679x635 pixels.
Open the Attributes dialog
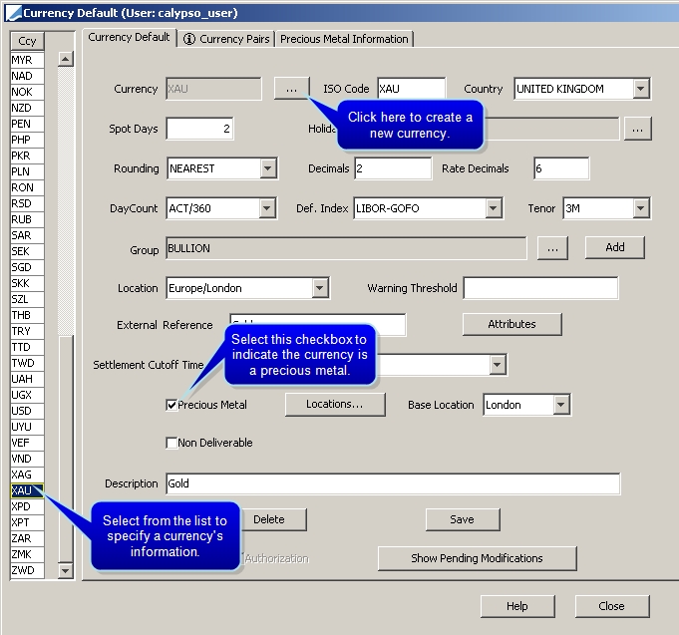(511, 324)
